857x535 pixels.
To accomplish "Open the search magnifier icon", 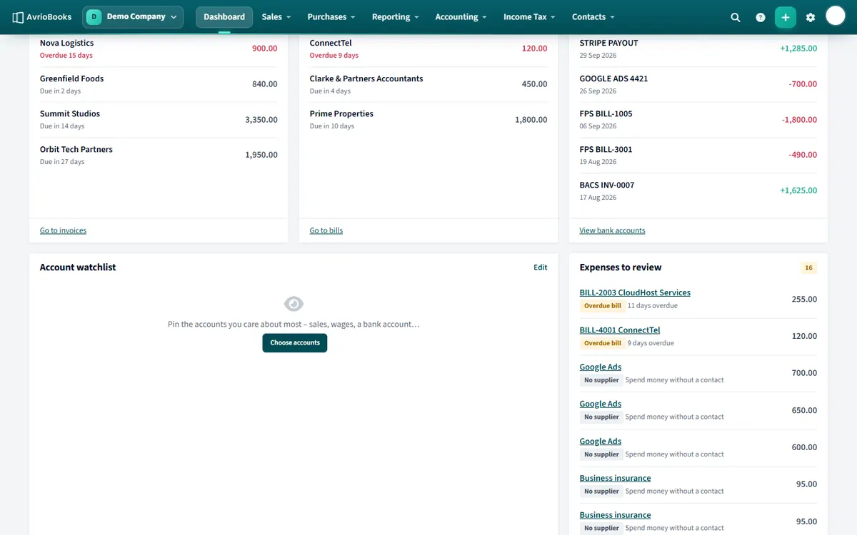I will (736, 17).
